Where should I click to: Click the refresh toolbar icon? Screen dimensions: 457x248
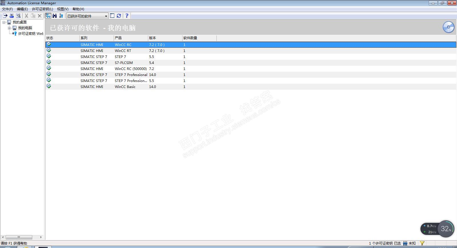[x=119, y=16]
